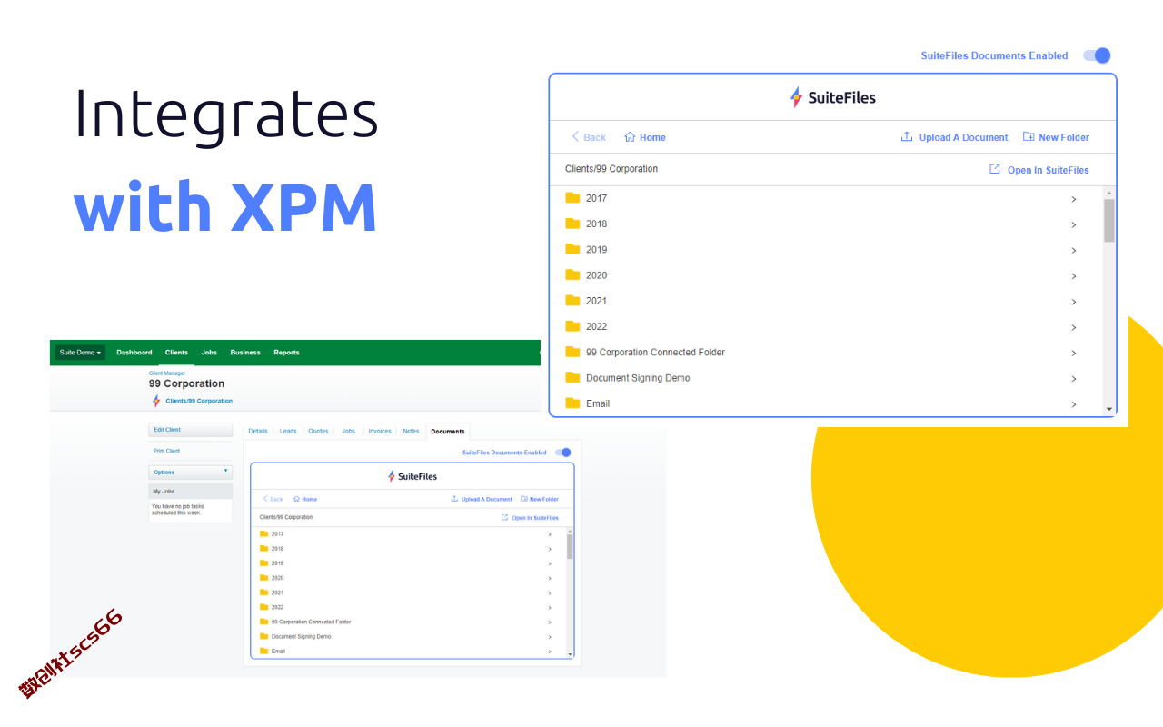Image resolution: width=1163 pixels, height=727 pixels.
Task: Click the Back arrow in large panel
Action: pyautogui.click(x=575, y=137)
